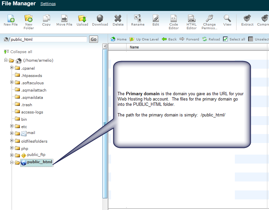Collapse the public_html folder node
269x210 pixels.
tap(12, 163)
